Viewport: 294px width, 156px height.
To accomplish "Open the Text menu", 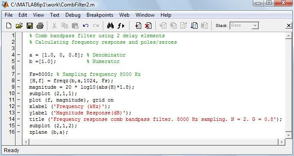I will [55, 15].
